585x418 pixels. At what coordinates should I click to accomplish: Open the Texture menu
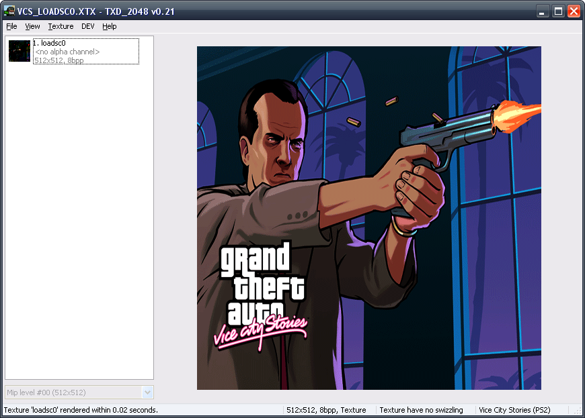click(x=61, y=26)
